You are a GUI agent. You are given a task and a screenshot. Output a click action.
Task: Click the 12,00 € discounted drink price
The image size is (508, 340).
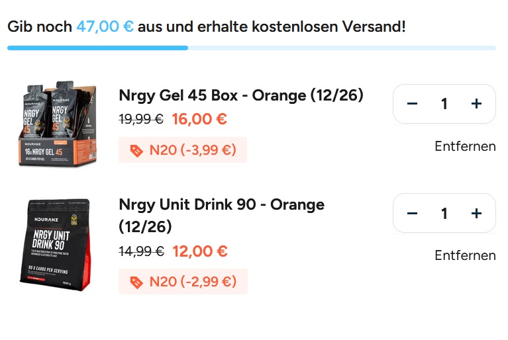click(200, 251)
